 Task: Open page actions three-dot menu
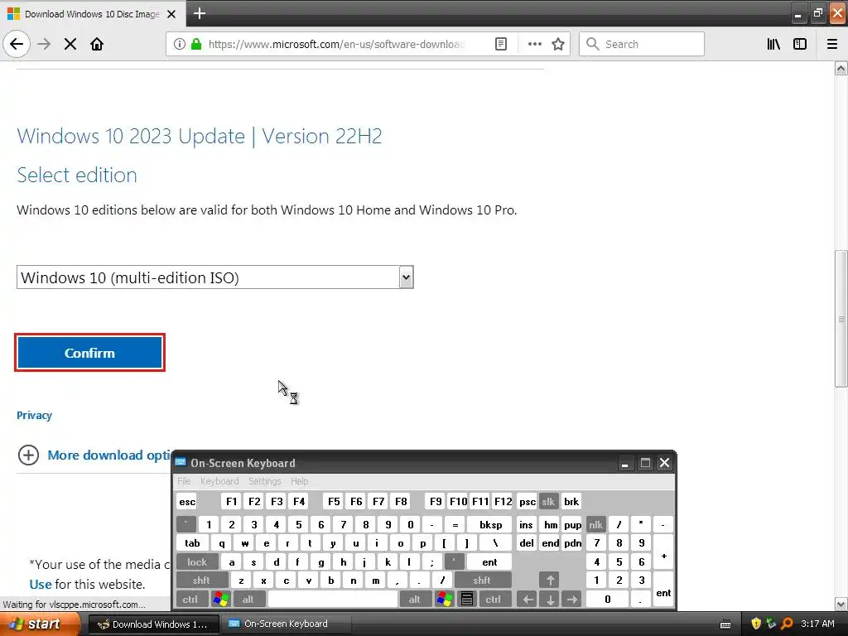click(535, 45)
